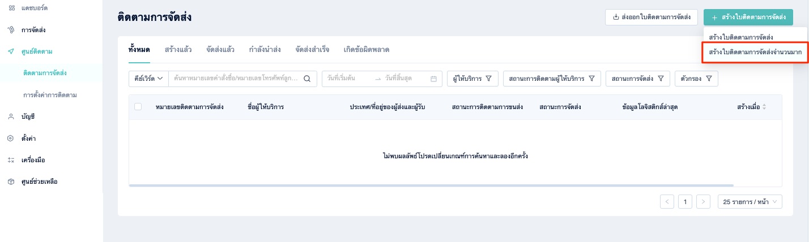Screen dimensions: 809x242
Task: Click the แดชบอร์ด dashboard icon in sidebar
Action: pyautogui.click(x=11, y=8)
